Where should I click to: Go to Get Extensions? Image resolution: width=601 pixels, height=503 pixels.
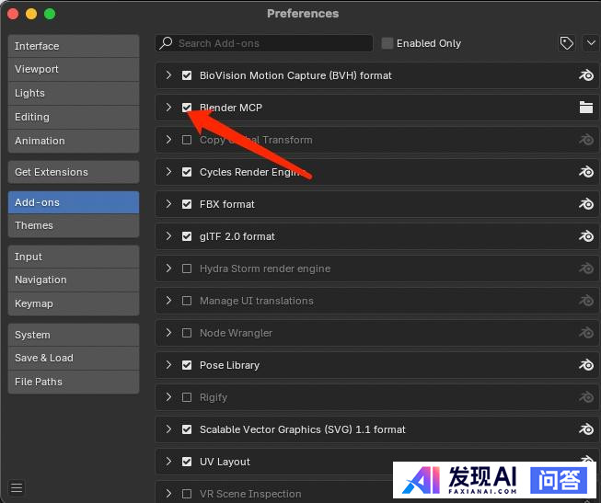click(x=74, y=172)
